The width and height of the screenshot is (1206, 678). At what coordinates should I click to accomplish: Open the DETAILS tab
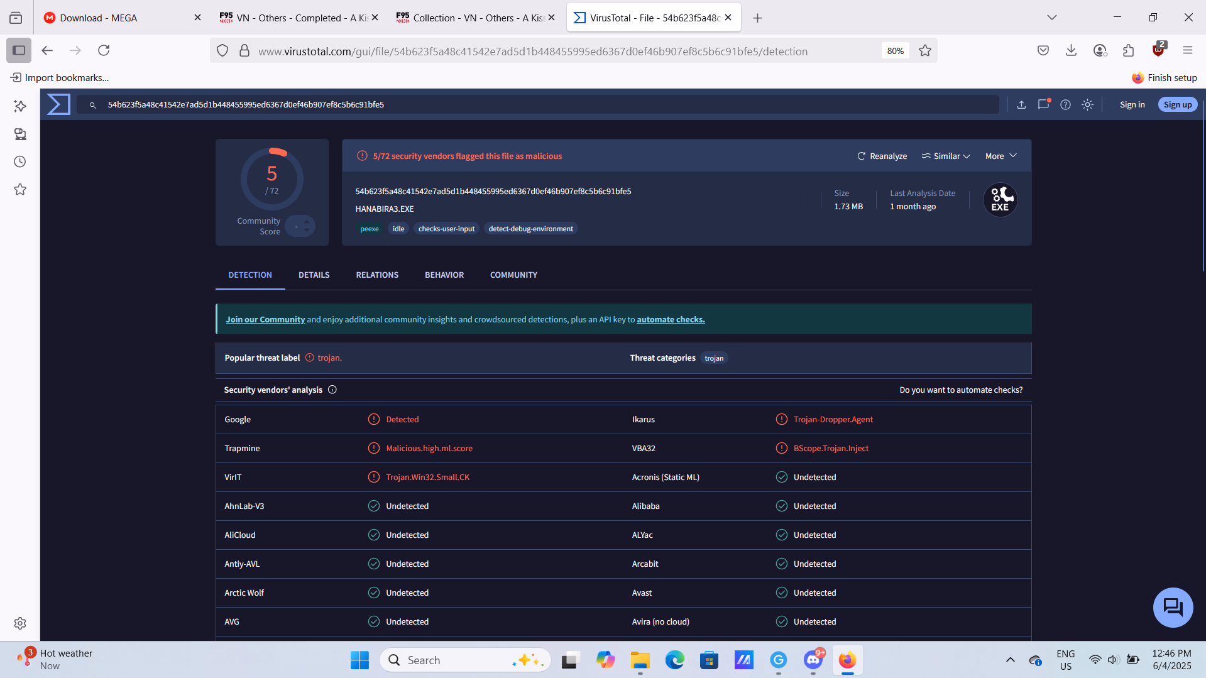(x=314, y=275)
